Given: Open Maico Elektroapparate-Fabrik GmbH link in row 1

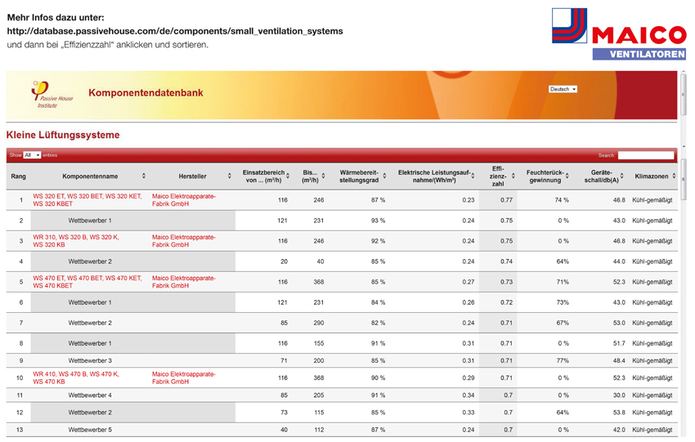Looking at the screenshot, I should pyautogui.click(x=183, y=199).
